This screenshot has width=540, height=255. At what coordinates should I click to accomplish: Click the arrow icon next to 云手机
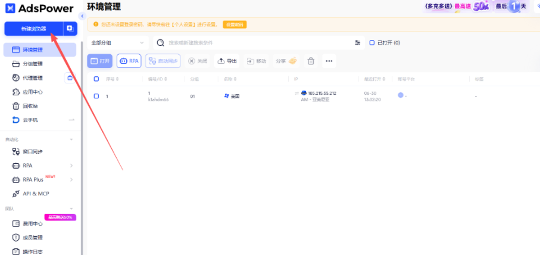pyautogui.click(x=71, y=120)
